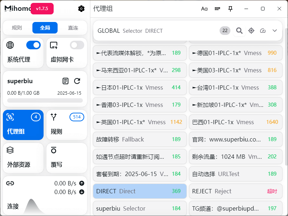Open the 外部资源 card
The height and width of the screenshot is (216, 288).
23,158
